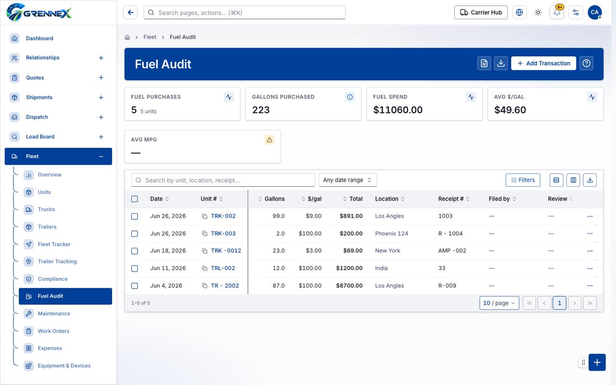Open Dashboard in sidebar
Screen dimensions: 616x385
pos(39,38)
